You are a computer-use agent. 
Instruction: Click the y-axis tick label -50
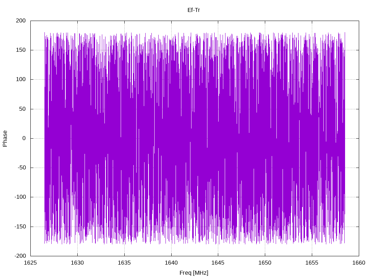click(x=21, y=168)
